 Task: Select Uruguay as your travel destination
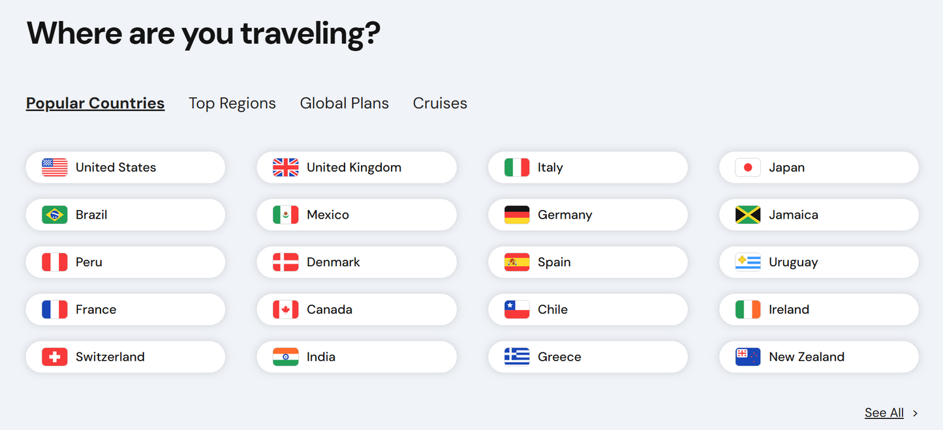(x=818, y=262)
